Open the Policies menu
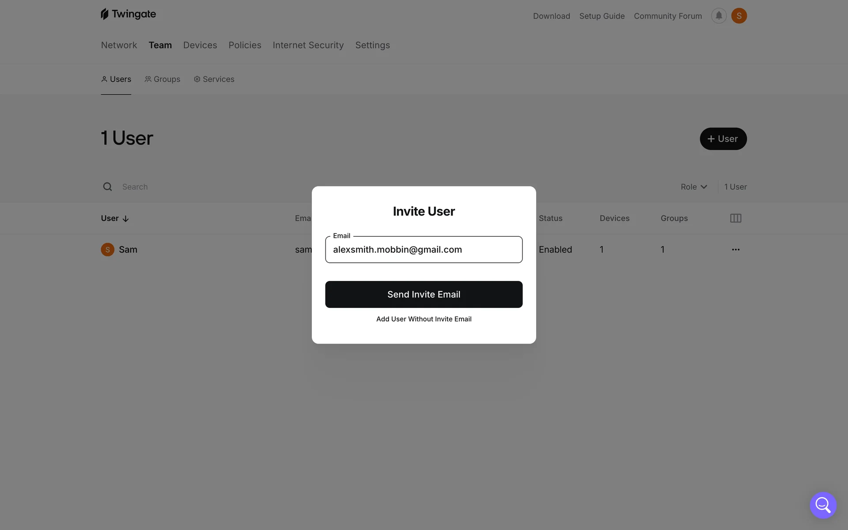The width and height of the screenshot is (848, 530). click(245, 45)
